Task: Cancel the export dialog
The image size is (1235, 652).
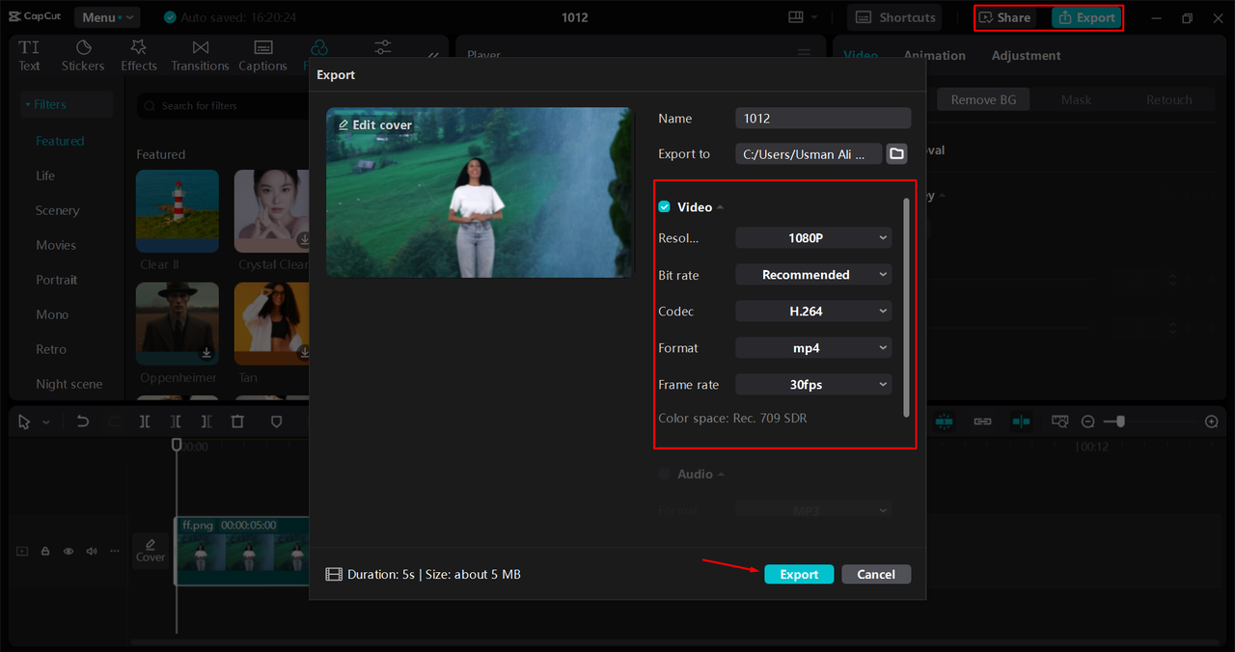Action: coord(876,574)
